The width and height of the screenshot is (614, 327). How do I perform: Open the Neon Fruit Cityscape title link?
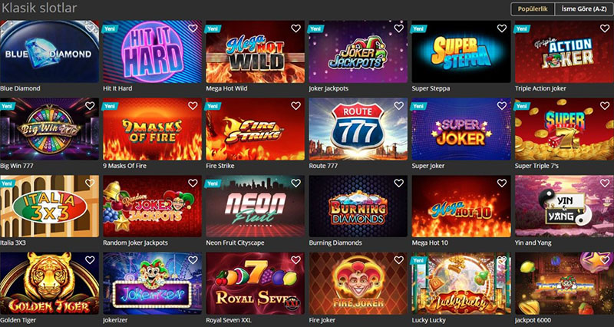[x=235, y=243]
